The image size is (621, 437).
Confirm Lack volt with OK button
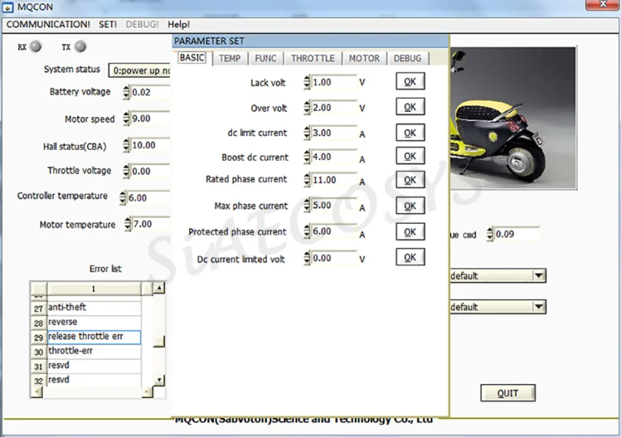click(x=410, y=82)
